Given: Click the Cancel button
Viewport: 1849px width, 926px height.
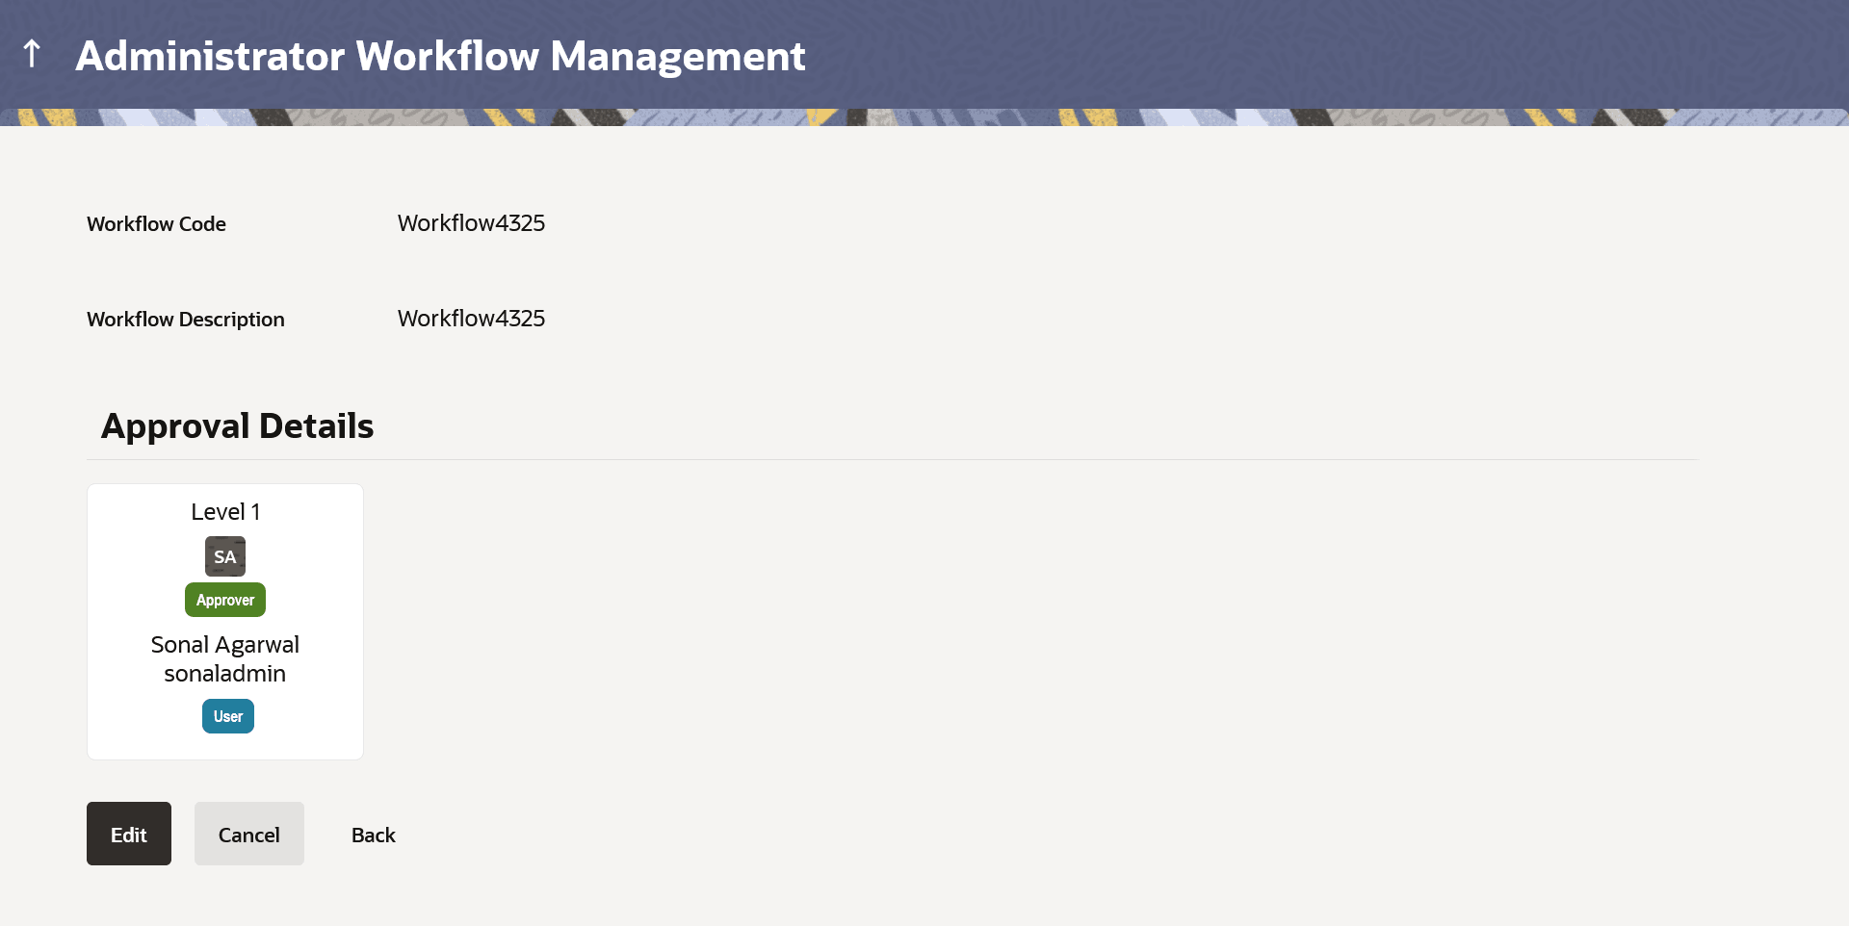Looking at the screenshot, I should click(248, 834).
